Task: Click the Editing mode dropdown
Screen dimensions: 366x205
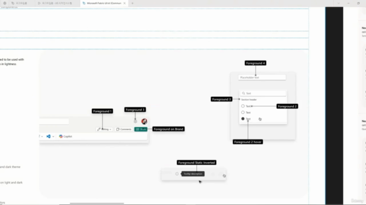Action: pos(104,129)
